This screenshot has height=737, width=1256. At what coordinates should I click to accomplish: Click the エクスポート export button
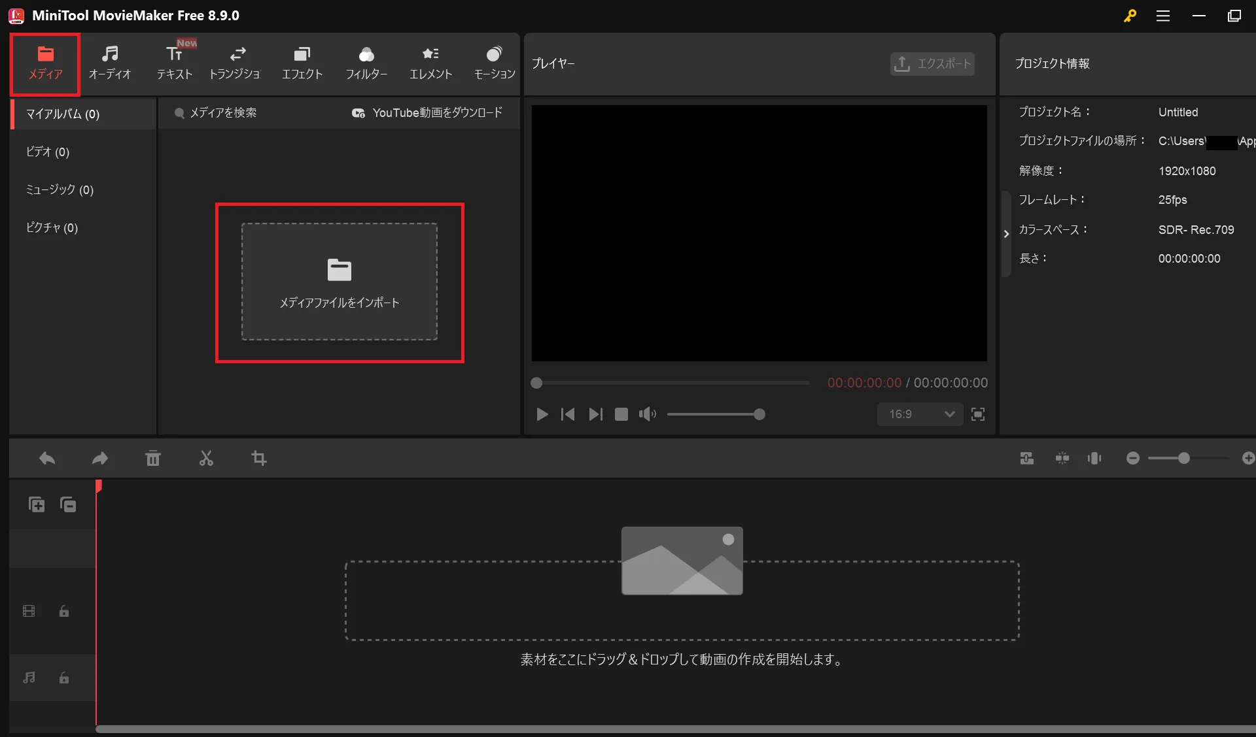point(932,63)
